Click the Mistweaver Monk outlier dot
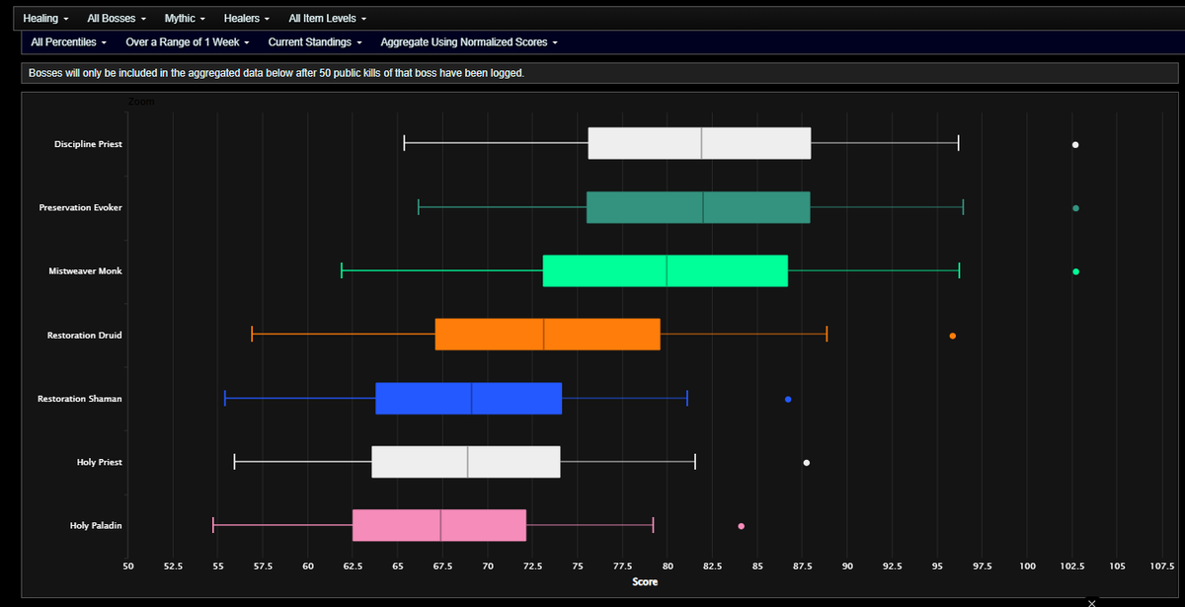Image resolution: width=1185 pixels, height=607 pixels. click(1075, 271)
